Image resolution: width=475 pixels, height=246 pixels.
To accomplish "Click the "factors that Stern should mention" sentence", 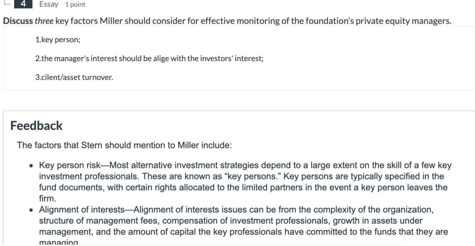I will coord(124,145).
